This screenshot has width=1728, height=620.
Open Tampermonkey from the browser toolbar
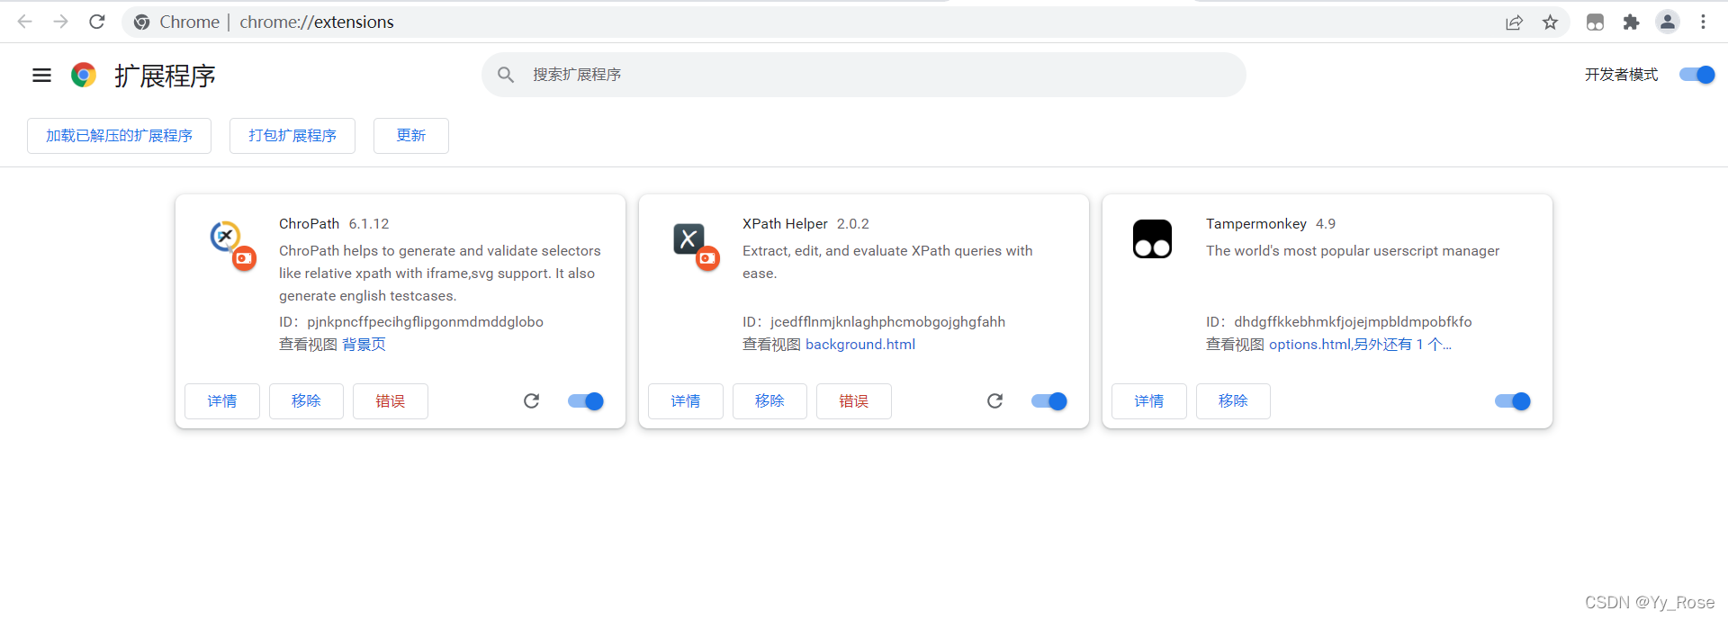[x=1595, y=22]
